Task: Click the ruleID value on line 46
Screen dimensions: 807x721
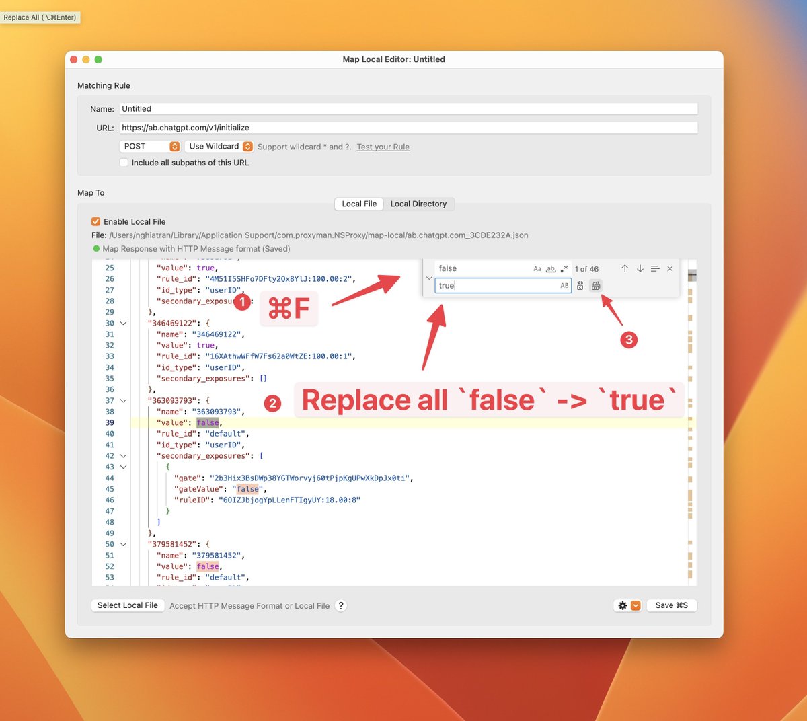Action: (x=289, y=500)
